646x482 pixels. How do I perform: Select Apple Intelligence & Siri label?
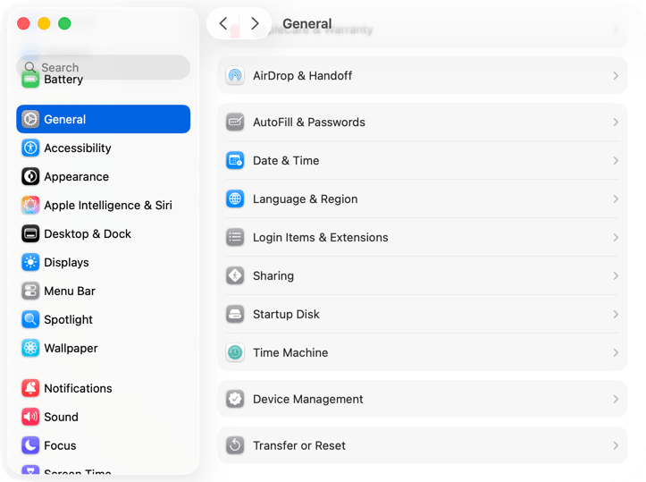point(108,206)
